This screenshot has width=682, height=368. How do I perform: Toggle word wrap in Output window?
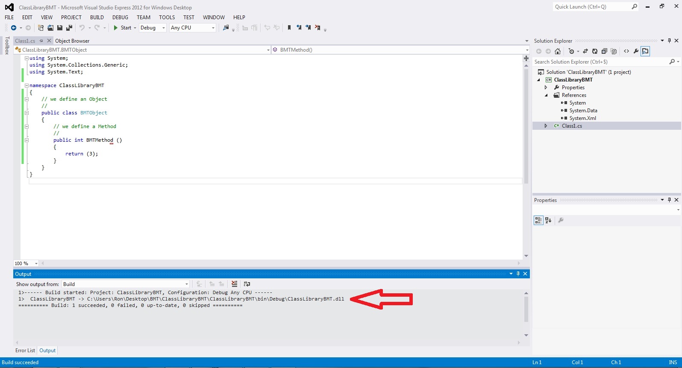247,284
